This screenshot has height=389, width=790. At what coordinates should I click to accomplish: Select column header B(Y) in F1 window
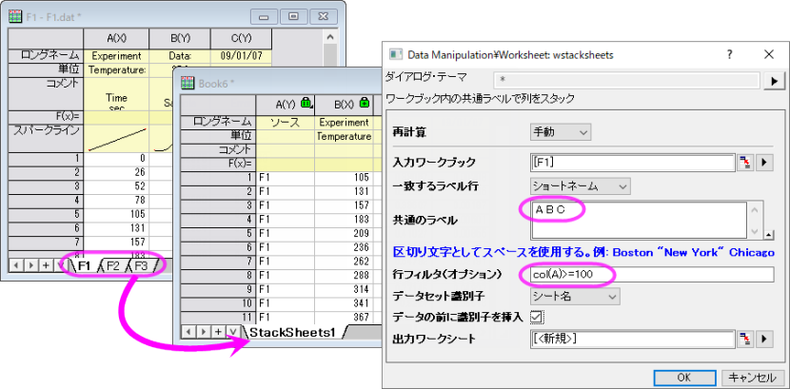pos(179,38)
